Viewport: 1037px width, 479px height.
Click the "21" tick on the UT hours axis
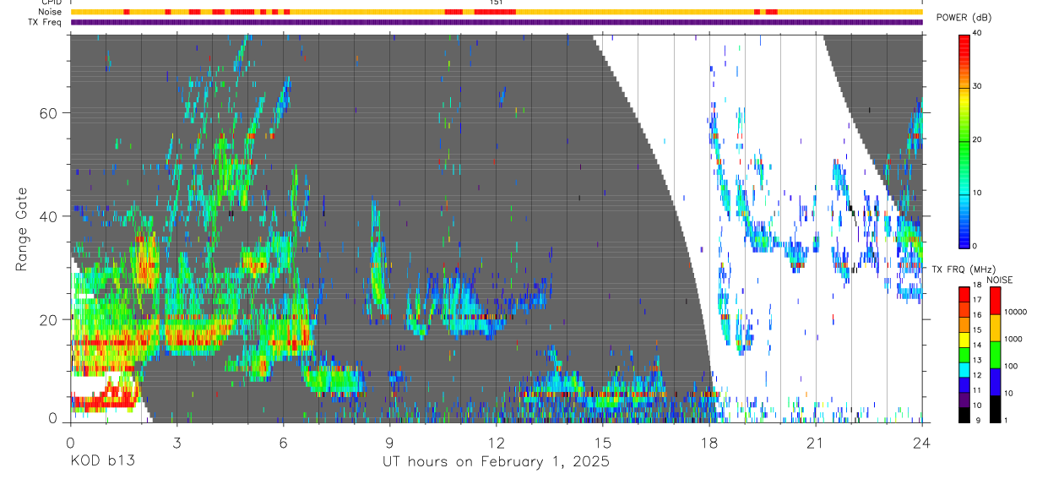(x=815, y=442)
